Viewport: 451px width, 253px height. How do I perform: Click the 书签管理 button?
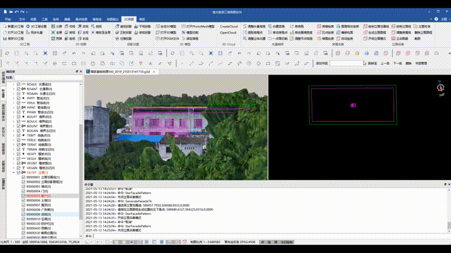coord(421,63)
